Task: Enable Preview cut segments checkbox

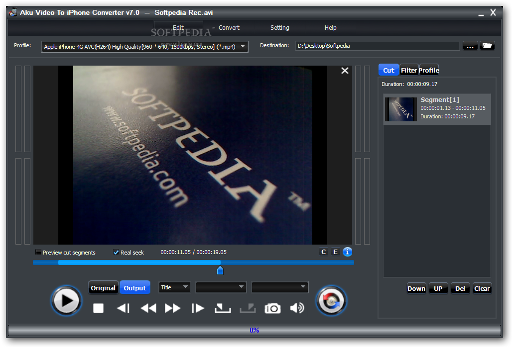Action: coord(38,252)
